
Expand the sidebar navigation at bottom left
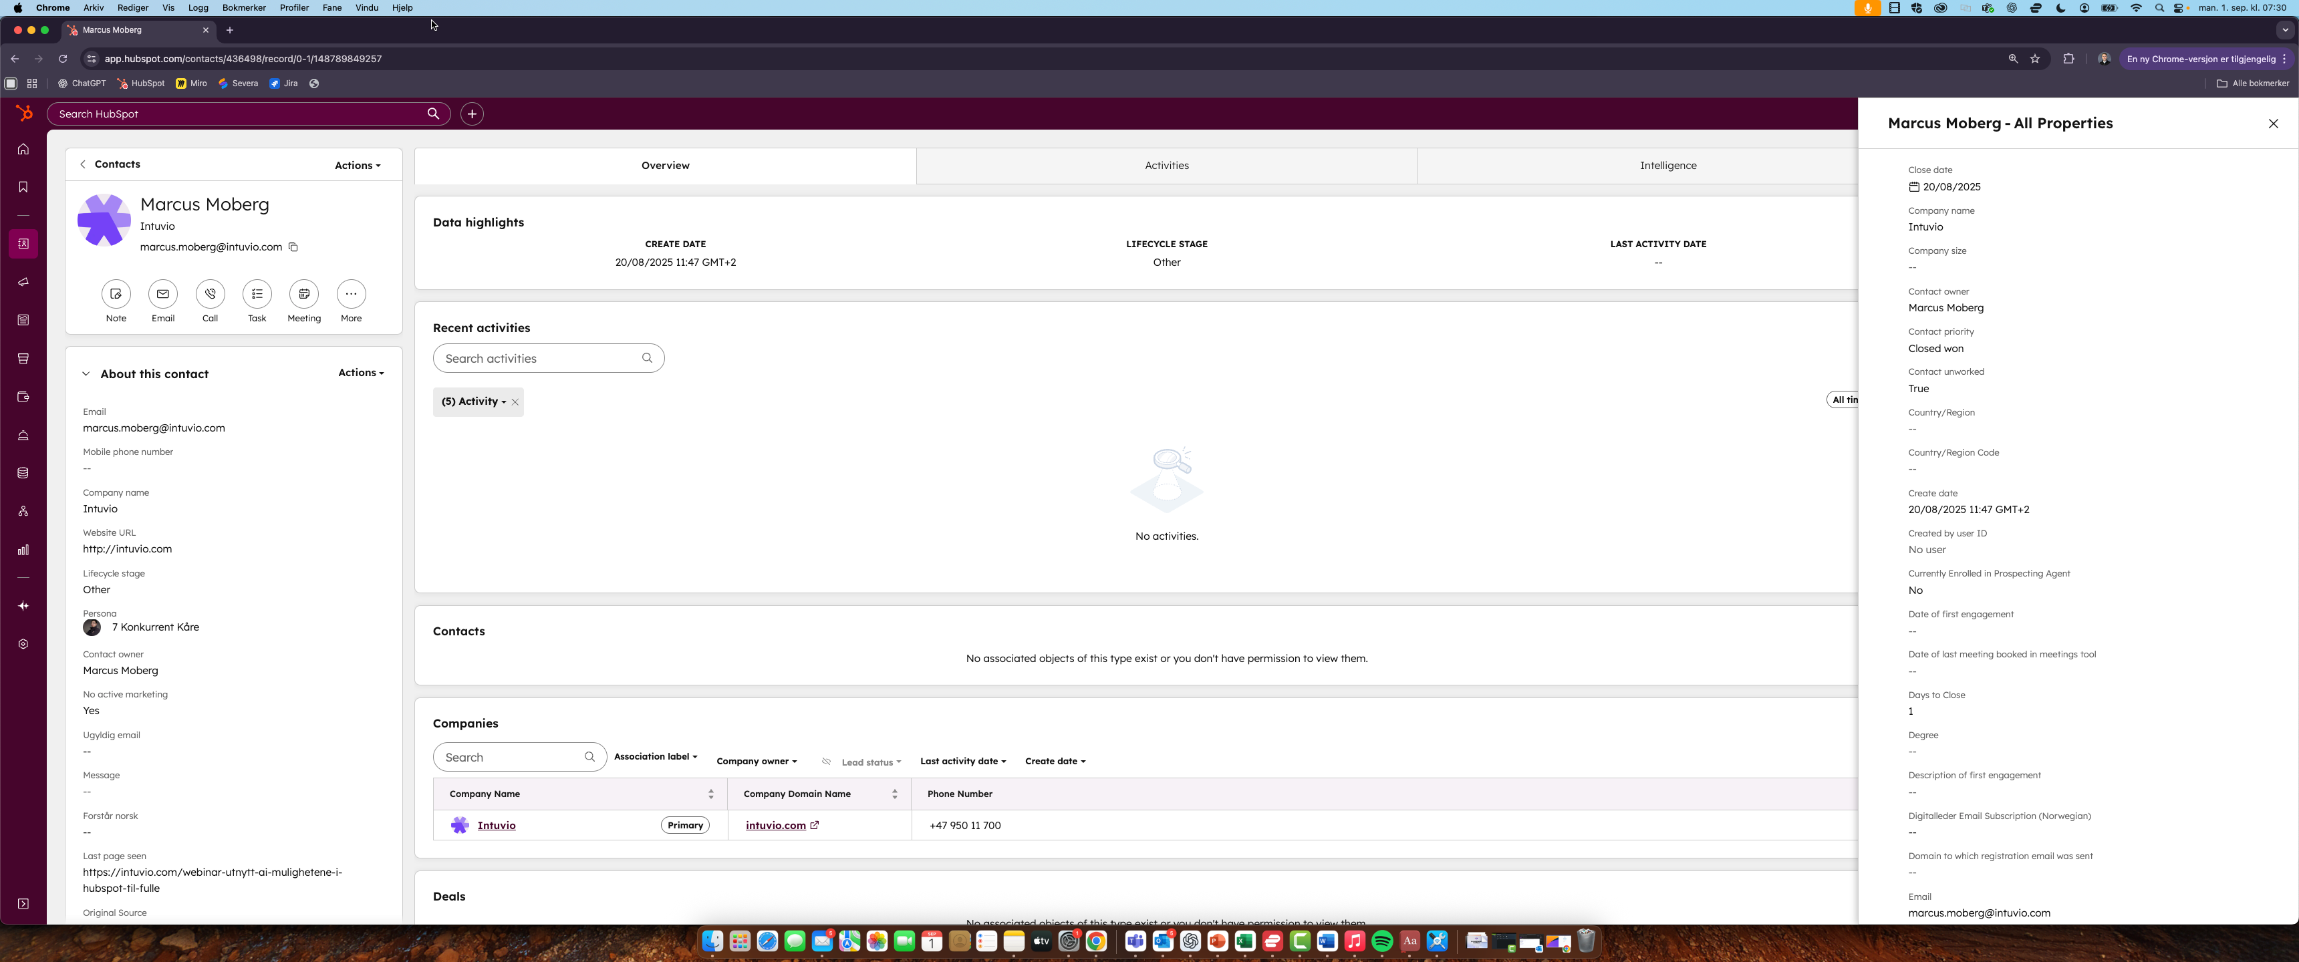23,904
